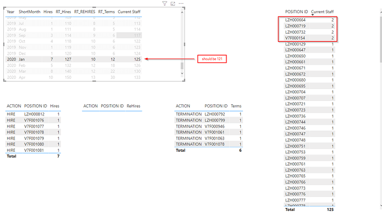
Task: Select the 2019 Sep row's highlighted 117 cell
Action: tap(129, 35)
